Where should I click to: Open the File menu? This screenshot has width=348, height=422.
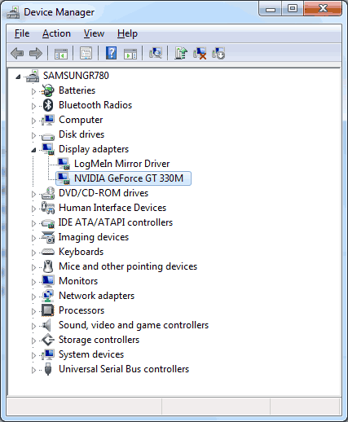coord(22,33)
